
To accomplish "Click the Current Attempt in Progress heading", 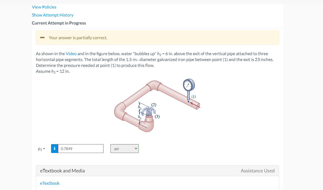I will coord(59,23).
